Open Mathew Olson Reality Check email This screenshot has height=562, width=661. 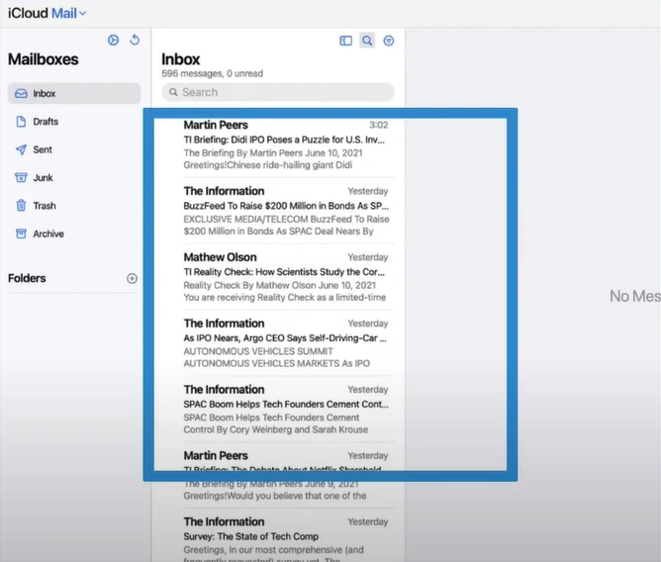point(278,277)
